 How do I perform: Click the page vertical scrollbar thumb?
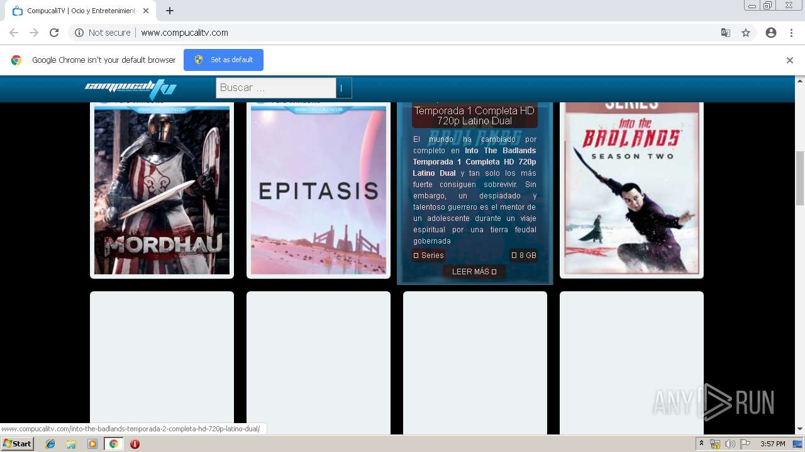[800, 178]
